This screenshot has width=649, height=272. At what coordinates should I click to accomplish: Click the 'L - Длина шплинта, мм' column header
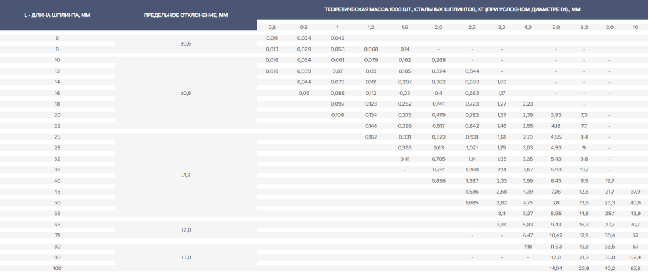pyautogui.click(x=57, y=15)
